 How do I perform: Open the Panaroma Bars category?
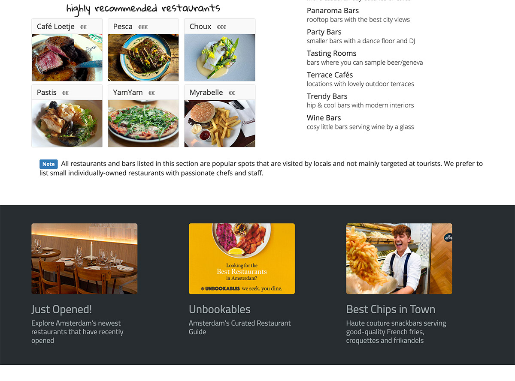[333, 11]
